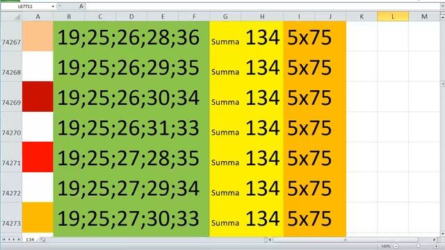Viewport: 445px width, 250px height.
Task: Click the Insert Worksheet icon beside tab 134
Action: click(x=42, y=240)
